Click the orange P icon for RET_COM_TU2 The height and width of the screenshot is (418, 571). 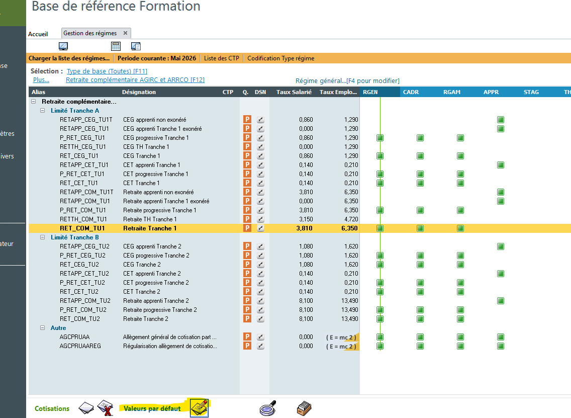[247, 318]
